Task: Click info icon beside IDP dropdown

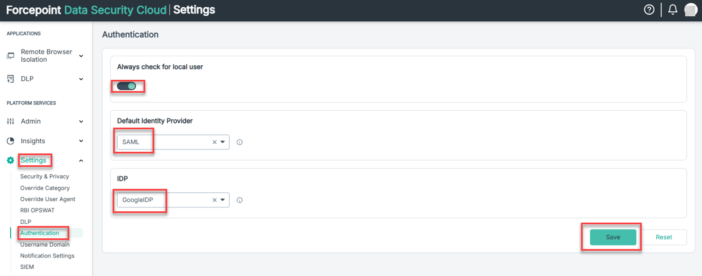Action: coord(239,200)
